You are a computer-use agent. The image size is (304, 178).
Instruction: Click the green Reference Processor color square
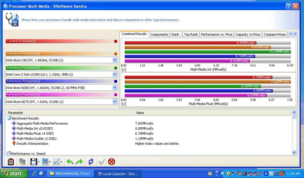coord(116,68)
